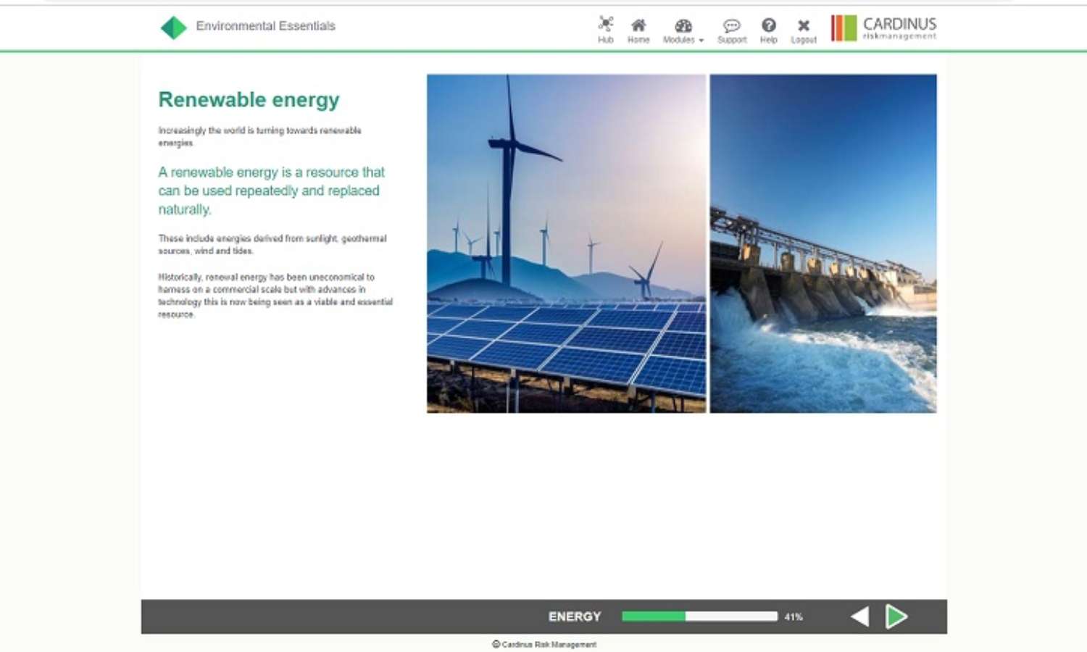Select the green diamond course logo
The width and height of the screenshot is (1087, 652).
coord(174,27)
